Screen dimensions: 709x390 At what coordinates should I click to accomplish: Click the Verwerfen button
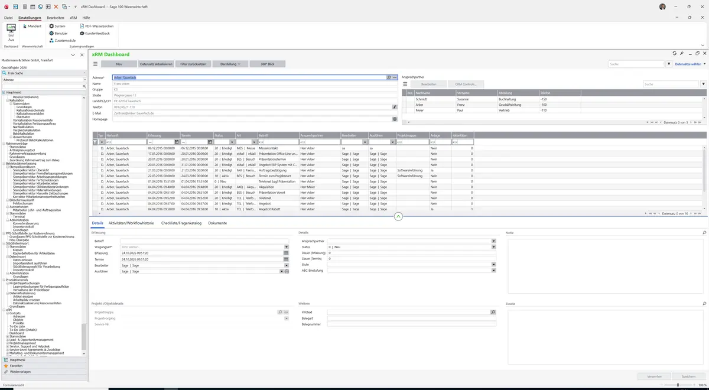pos(654,376)
